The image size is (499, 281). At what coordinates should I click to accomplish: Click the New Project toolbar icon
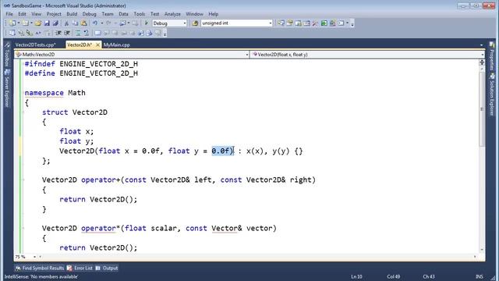pos(12,23)
